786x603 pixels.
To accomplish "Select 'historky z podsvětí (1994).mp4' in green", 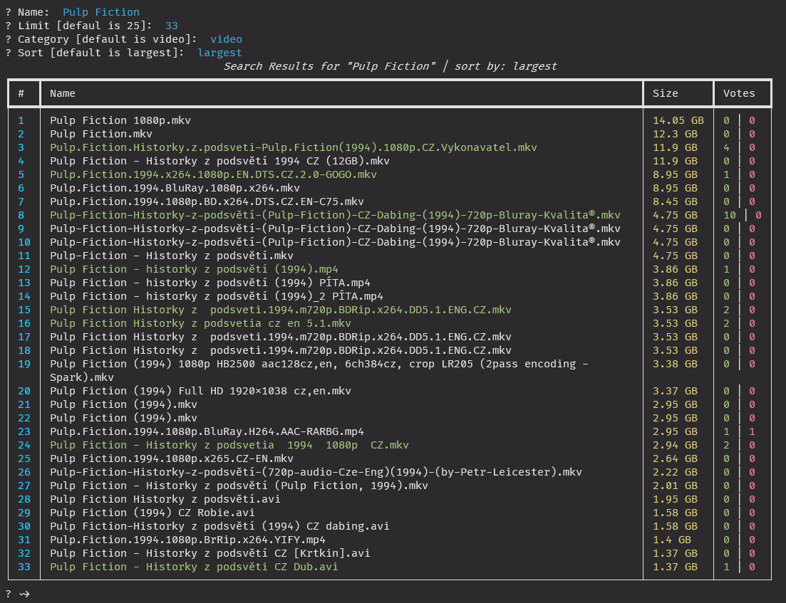I will pyautogui.click(x=194, y=269).
